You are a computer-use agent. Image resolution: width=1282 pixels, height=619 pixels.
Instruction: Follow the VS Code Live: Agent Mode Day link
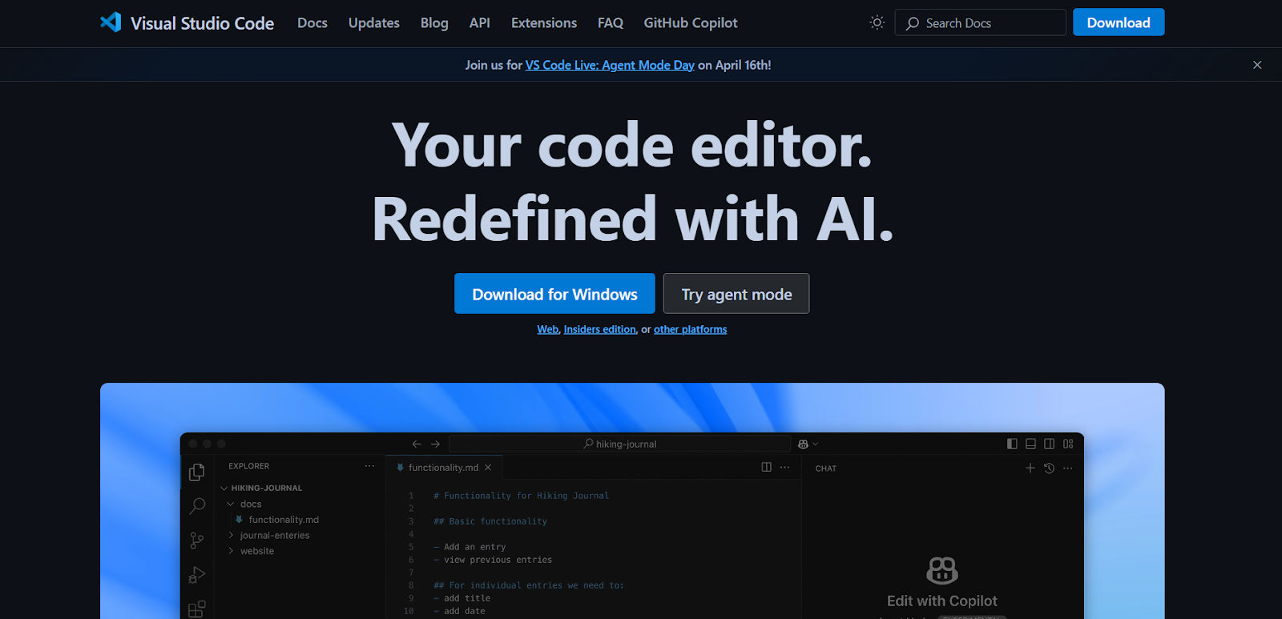pos(610,65)
